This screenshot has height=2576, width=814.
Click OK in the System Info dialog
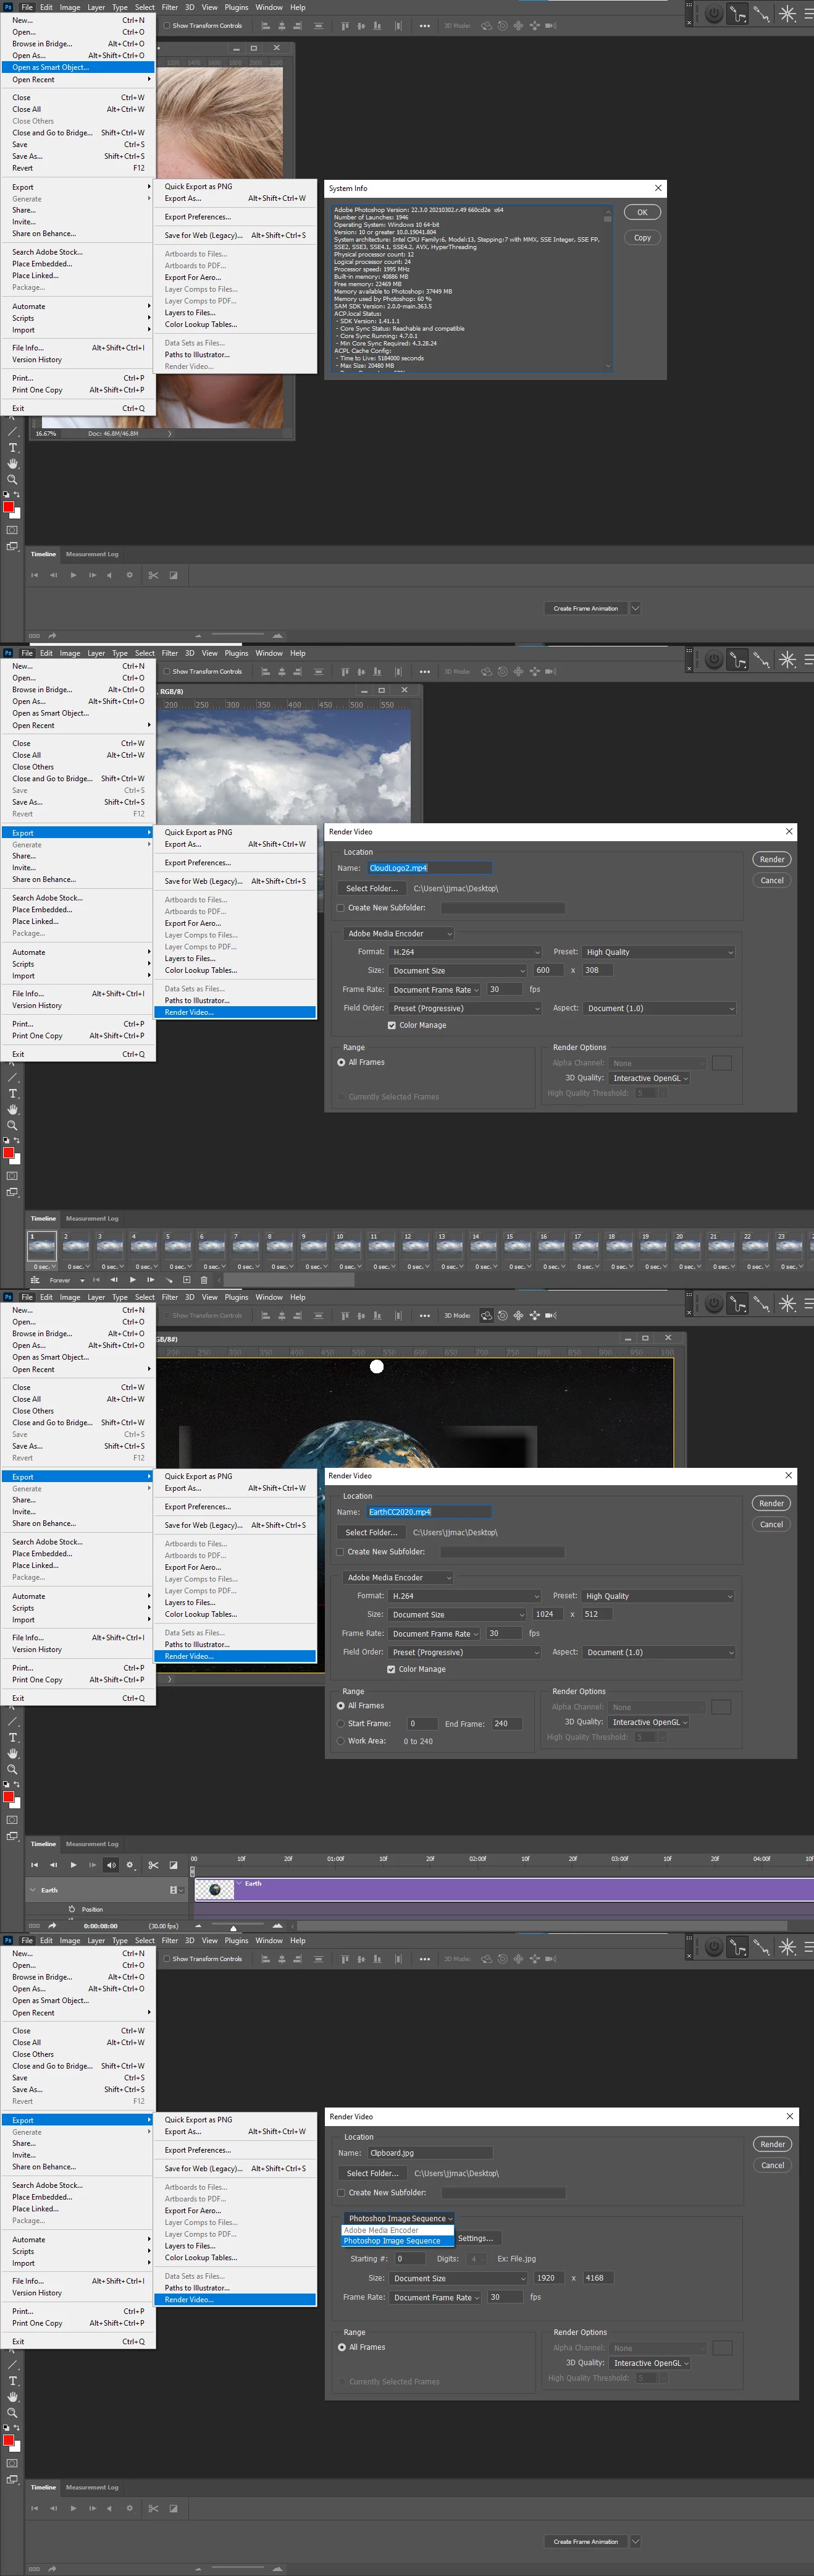(642, 212)
